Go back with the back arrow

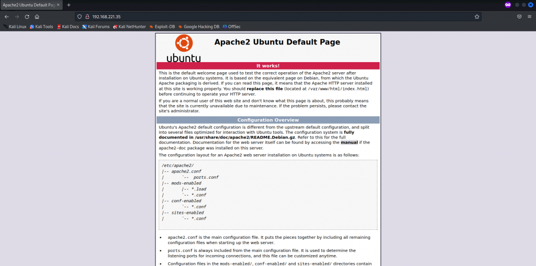[6, 17]
